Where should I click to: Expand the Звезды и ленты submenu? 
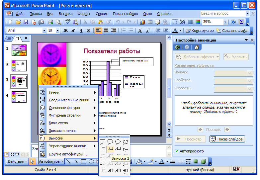68,131
